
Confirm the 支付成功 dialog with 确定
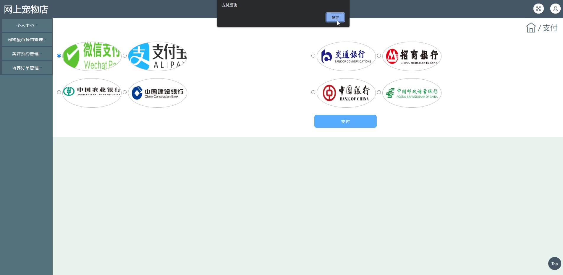pyautogui.click(x=335, y=17)
